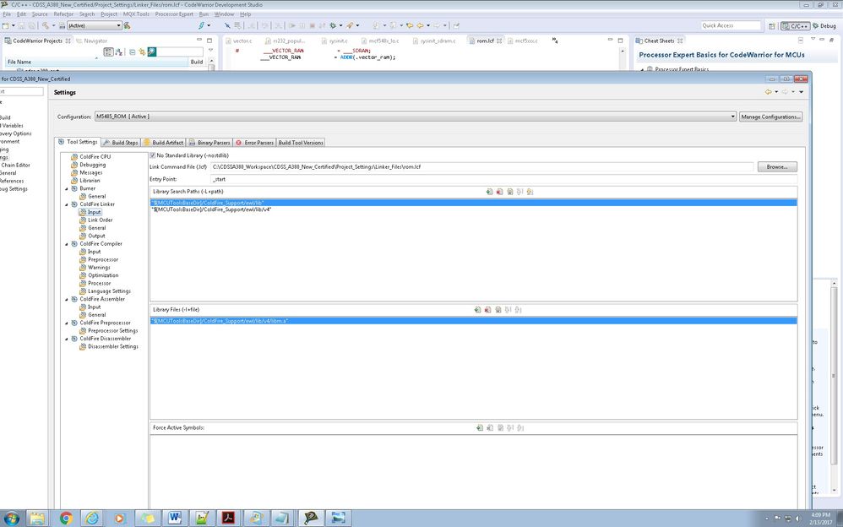Open the Configuration dropdown
Image resolution: width=843 pixels, height=527 pixels.
(x=733, y=117)
